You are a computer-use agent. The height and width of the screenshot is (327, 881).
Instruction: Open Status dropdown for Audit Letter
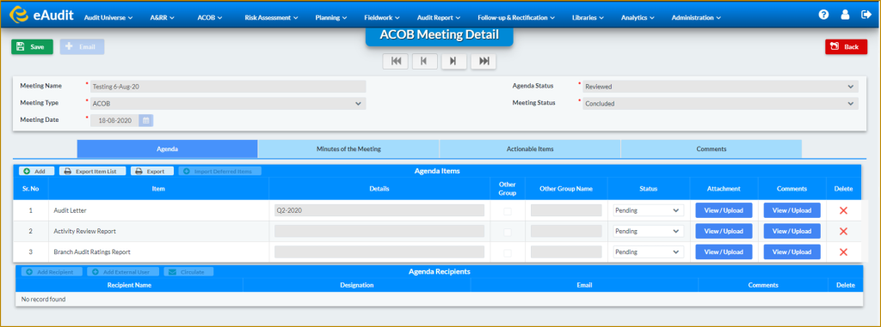[x=649, y=210]
